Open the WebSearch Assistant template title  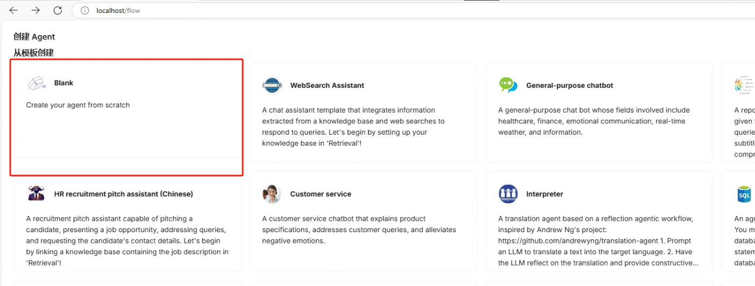327,85
